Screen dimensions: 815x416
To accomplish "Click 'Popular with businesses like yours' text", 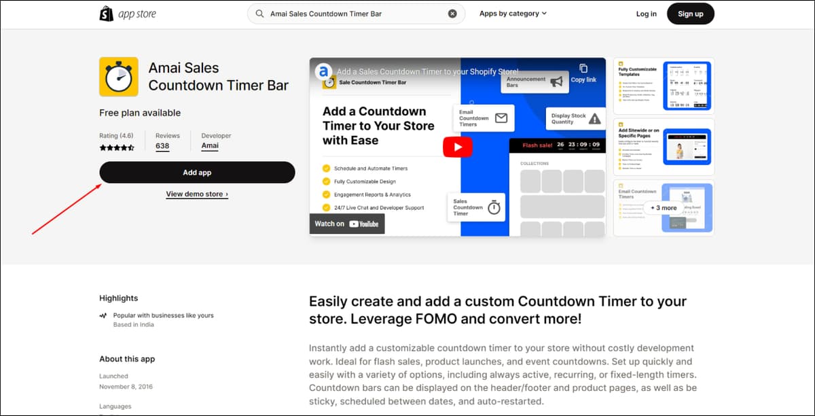I will [x=164, y=315].
